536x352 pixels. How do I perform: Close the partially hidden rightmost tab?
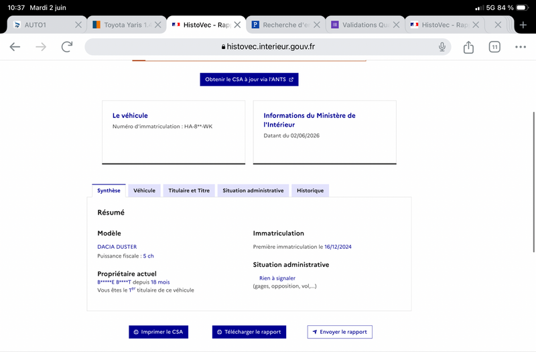coord(498,25)
